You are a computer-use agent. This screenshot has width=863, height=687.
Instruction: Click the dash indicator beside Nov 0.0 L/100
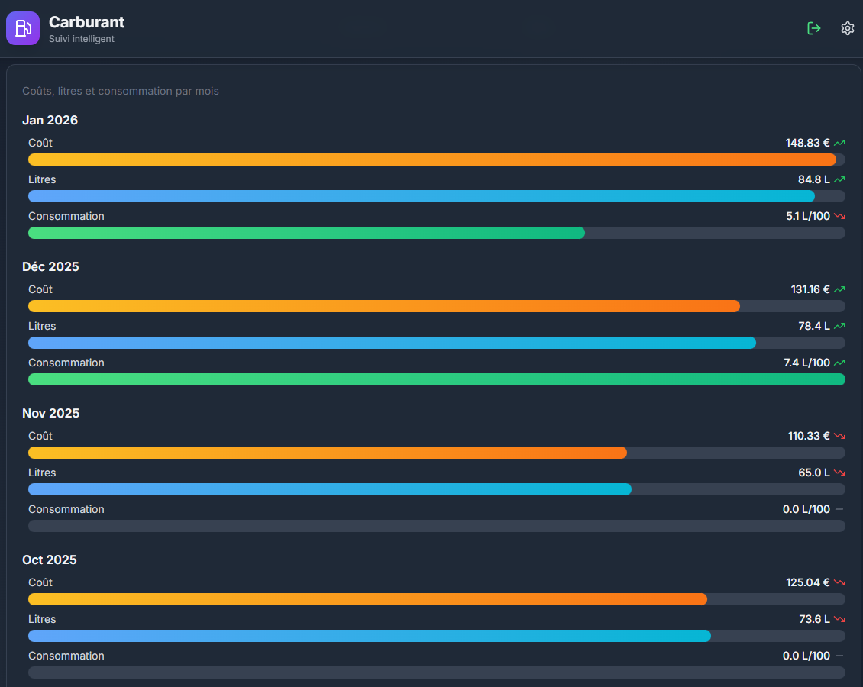click(x=839, y=509)
